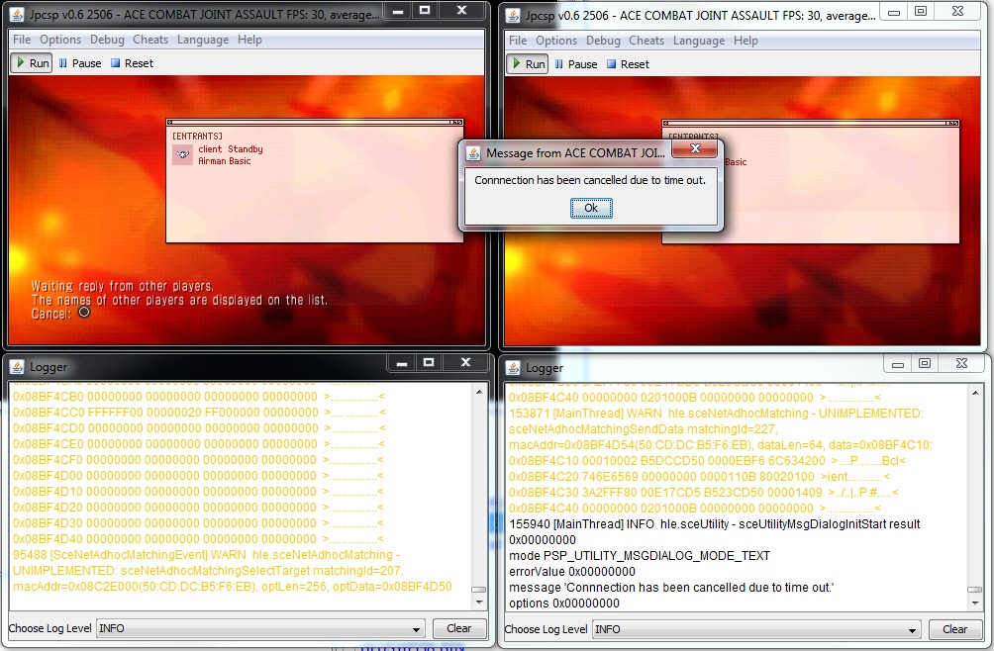This screenshot has width=994, height=651.
Task: Open Debug menu in left Jpcsp window
Action: (x=107, y=40)
